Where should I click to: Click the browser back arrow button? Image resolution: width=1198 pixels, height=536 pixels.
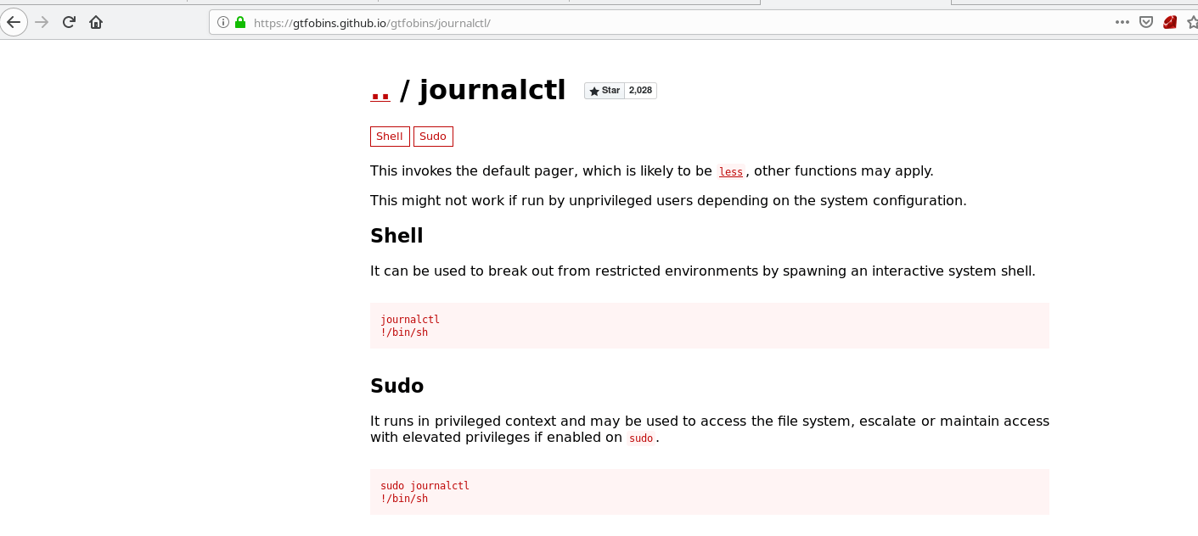(x=14, y=22)
